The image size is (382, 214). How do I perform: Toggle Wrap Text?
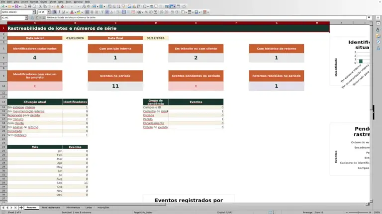[x=117, y=12]
